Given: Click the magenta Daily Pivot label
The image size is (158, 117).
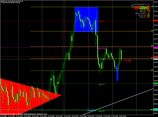Looking at the screenshot, I should pos(101,48).
